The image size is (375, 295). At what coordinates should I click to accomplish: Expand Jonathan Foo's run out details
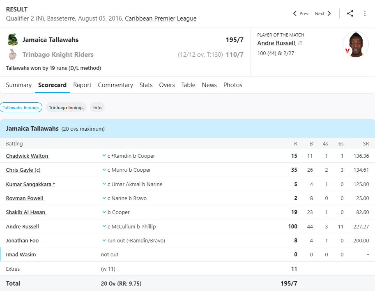104,240
